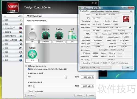The height and width of the screenshot is (99, 137).
Task: Click the 1000 MHz memory stepper down arrow
Action: coord(93,87)
